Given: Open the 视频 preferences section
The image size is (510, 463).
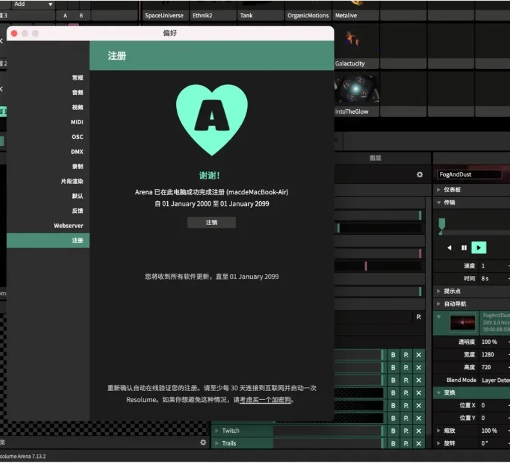Looking at the screenshot, I should [77, 107].
